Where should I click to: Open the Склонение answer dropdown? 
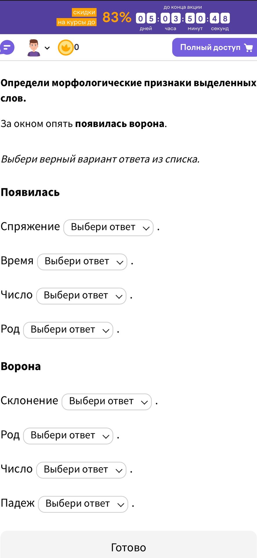click(x=107, y=402)
